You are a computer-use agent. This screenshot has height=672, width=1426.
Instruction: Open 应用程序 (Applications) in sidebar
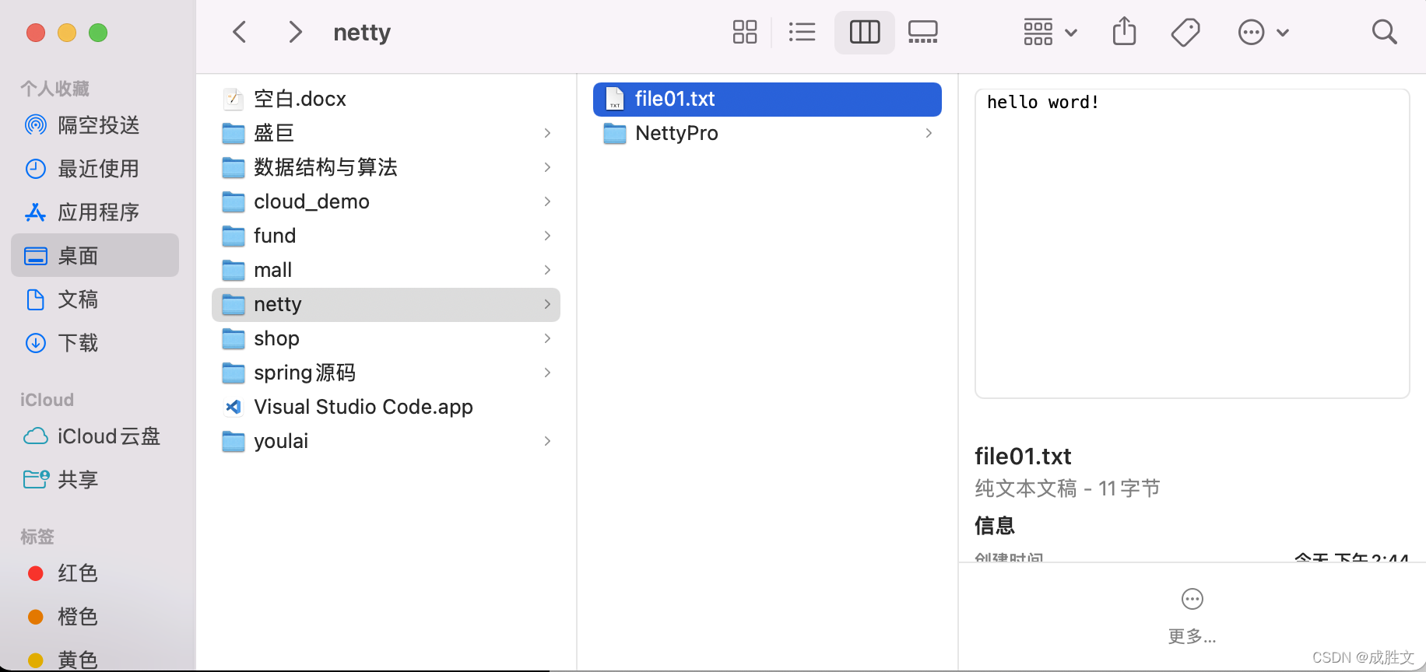coord(95,212)
